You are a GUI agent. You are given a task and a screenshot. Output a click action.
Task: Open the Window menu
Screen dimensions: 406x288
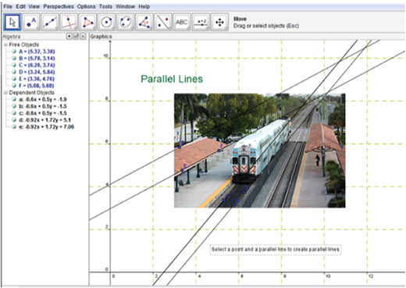tap(125, 6)
